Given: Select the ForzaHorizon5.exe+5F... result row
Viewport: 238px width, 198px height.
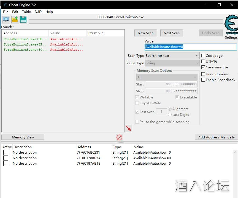Looking at the screenshot, I should [63, 44].
